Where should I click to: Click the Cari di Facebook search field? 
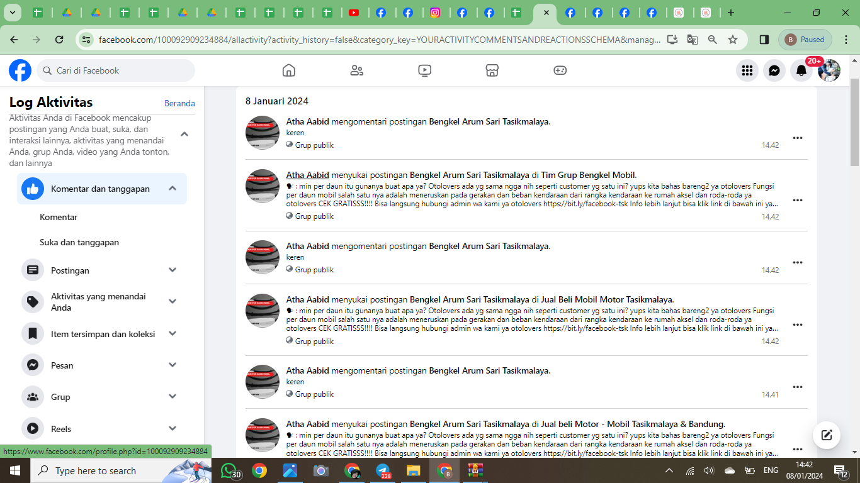click(116, 70)
